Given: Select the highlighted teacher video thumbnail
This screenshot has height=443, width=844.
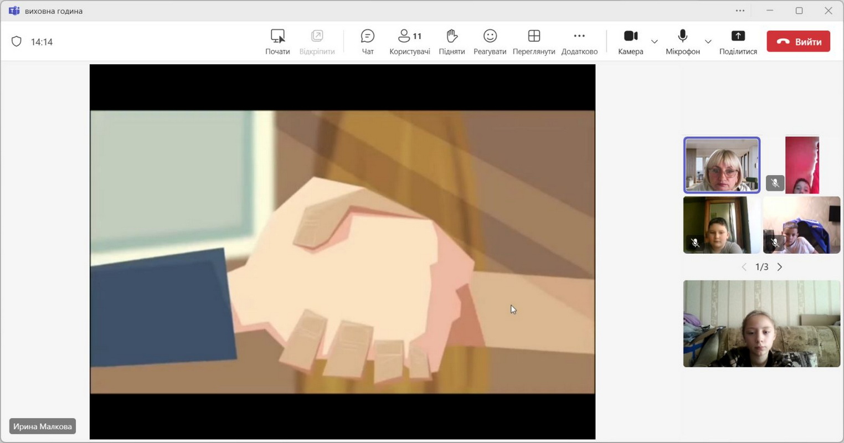Looking at the screenshot, I should [x=721, y=165].
